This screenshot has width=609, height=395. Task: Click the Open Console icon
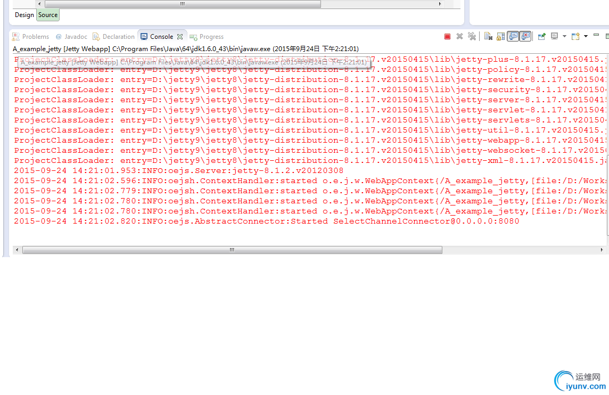click(x=575, y=37)
